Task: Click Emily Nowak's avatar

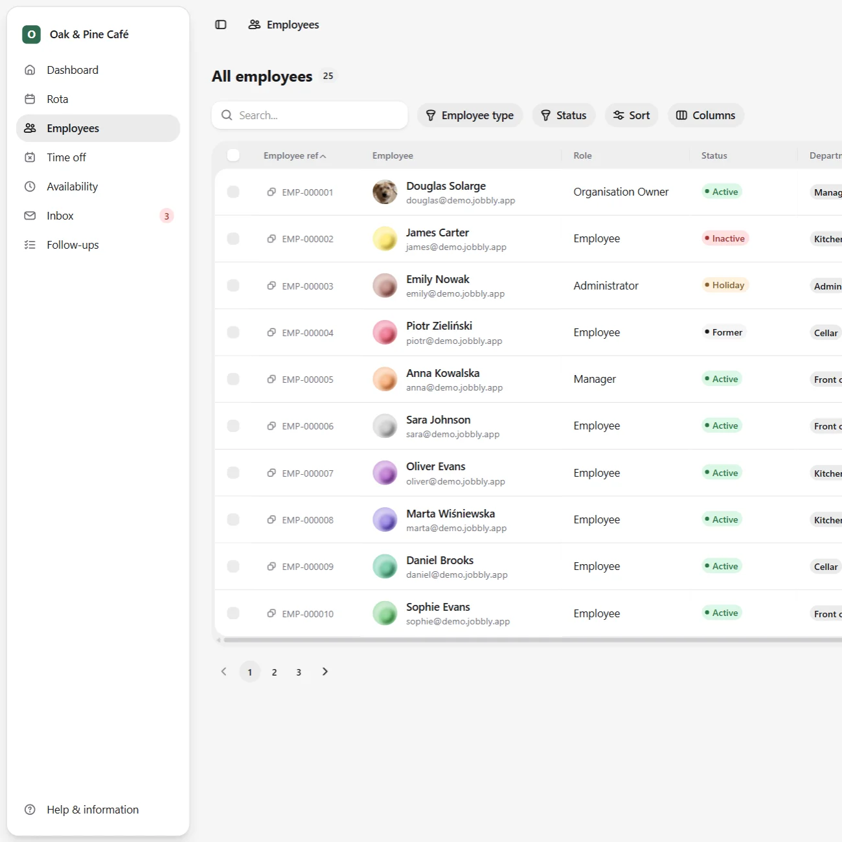Action: [385, 286]
